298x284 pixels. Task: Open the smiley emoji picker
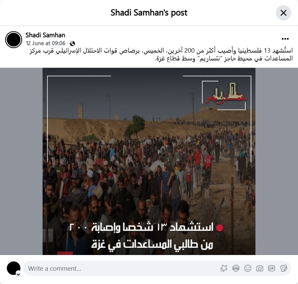[248, 268]
